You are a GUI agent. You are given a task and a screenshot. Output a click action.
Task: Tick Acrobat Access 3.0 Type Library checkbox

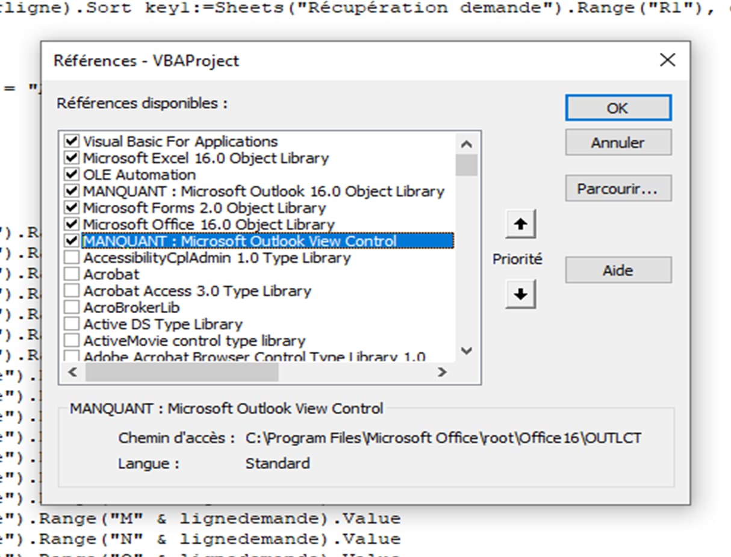click(x=72, y=291)
